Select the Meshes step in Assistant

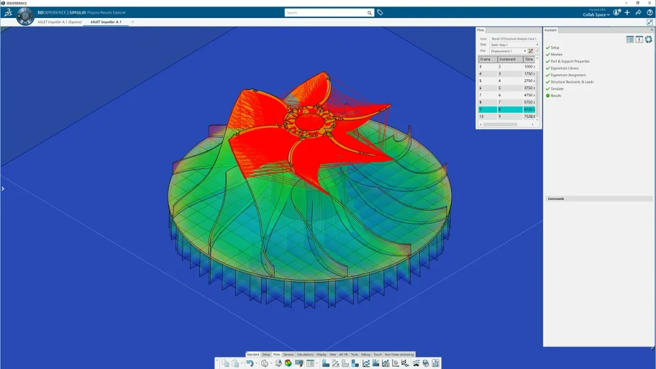(x=556, y=54)
